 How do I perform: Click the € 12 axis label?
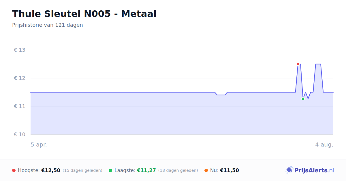coord(20,78)
